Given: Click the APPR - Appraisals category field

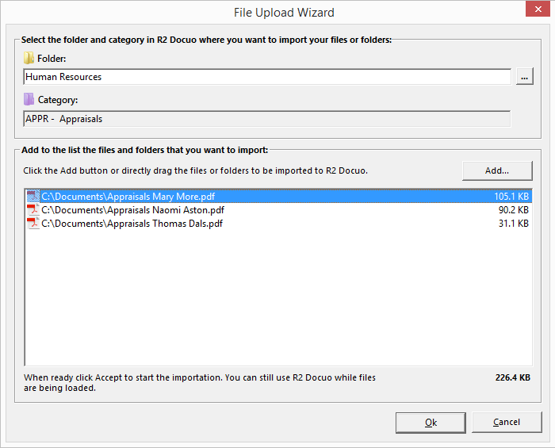Looking at the screenshot, I should [x=267, y=119].
